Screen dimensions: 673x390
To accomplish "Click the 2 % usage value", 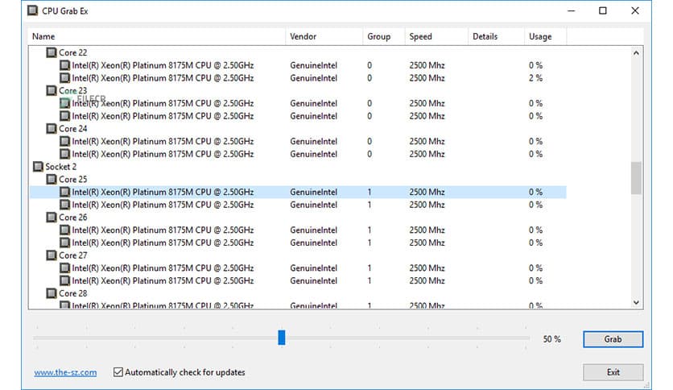I will click(x=535, y=77).
